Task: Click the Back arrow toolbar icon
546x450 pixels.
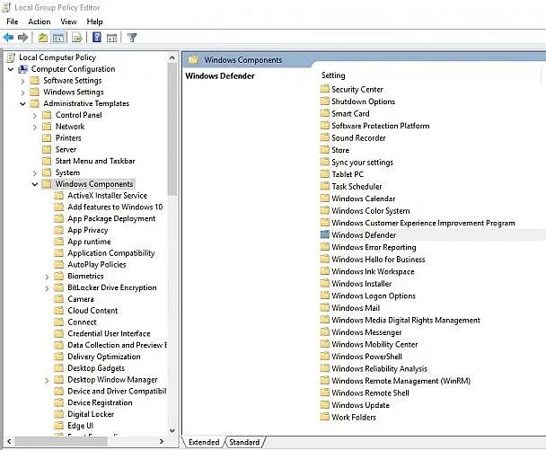Action: pyautogui.click(x=8, y=37)
